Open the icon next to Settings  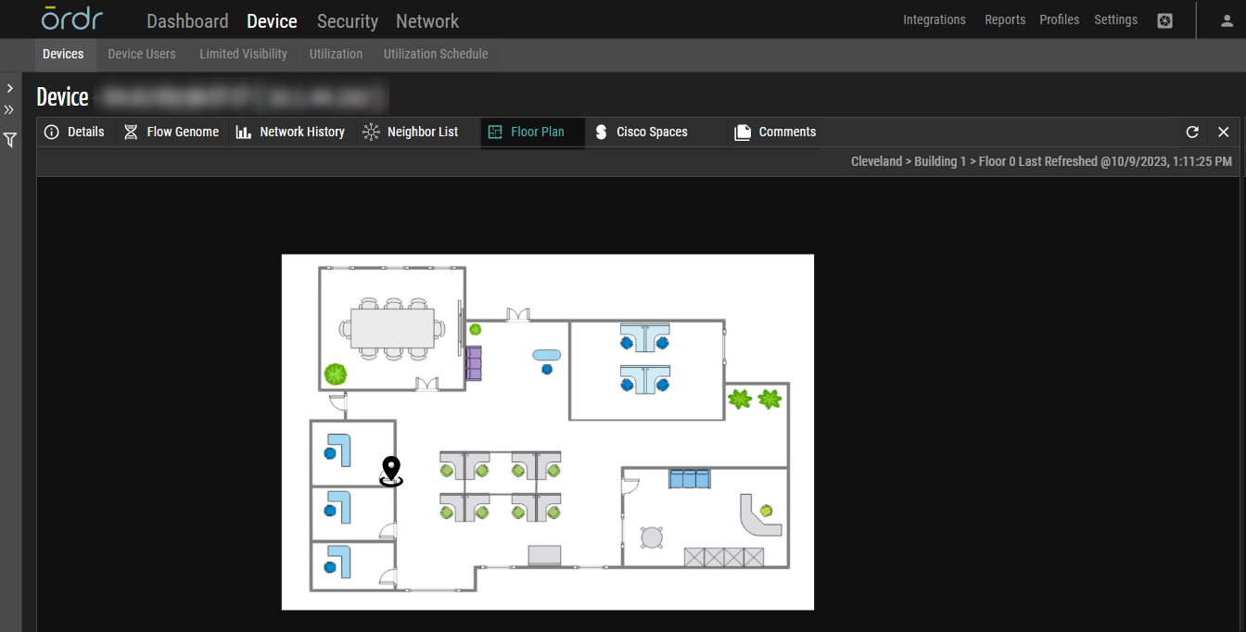1165,20
